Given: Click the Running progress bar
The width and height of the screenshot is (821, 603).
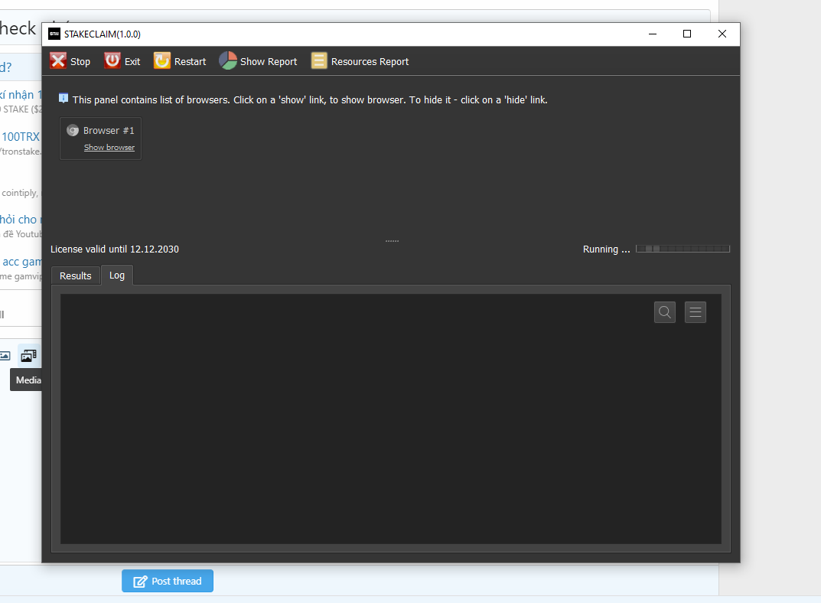Looking at the screenshot, I should [683, 249].
